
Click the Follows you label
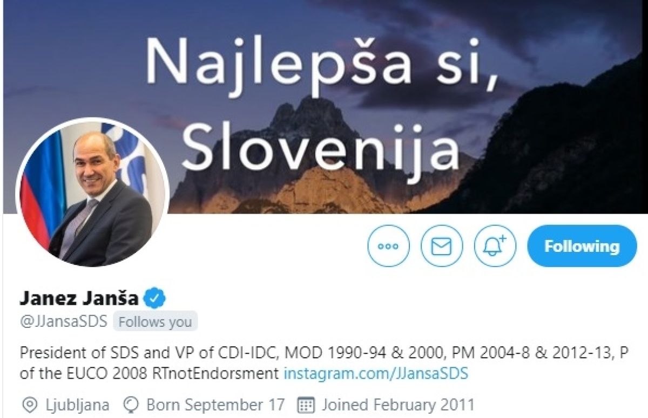click(156, 322)
